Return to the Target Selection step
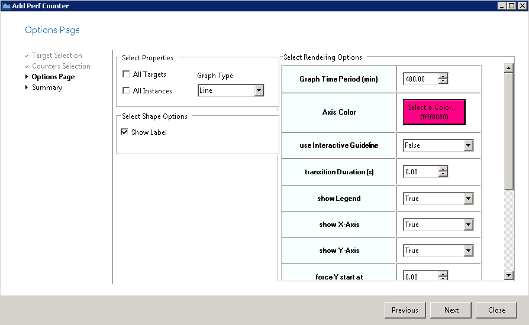The image size is (529, 325). (x=57, y=56)
